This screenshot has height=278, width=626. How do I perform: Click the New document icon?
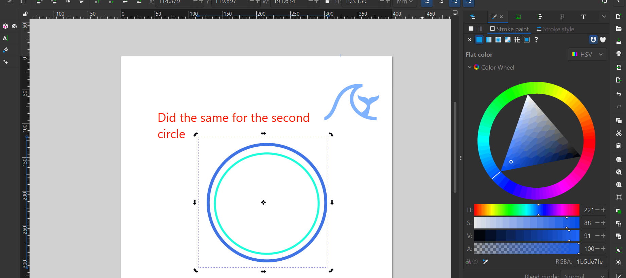(619, 16)
